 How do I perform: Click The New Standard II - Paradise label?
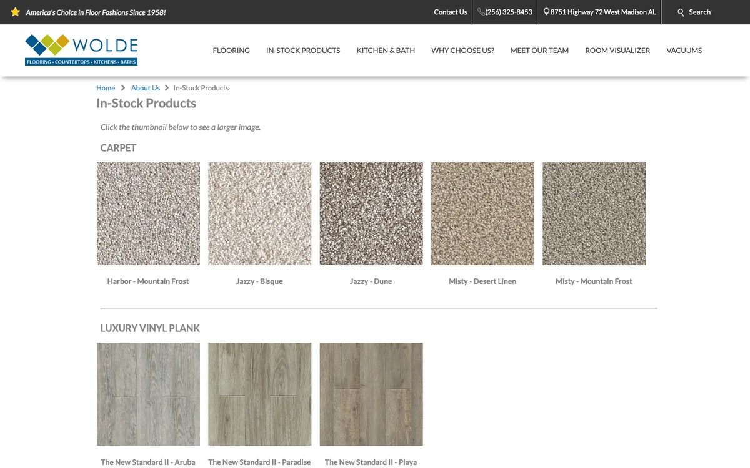pos(259,462)
